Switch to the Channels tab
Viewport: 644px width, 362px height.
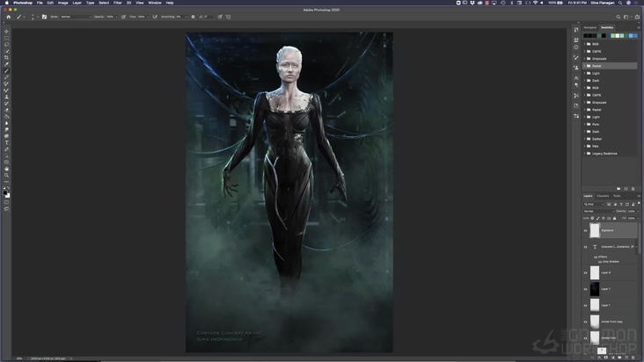pyautogui.click(x=603, y=196)
